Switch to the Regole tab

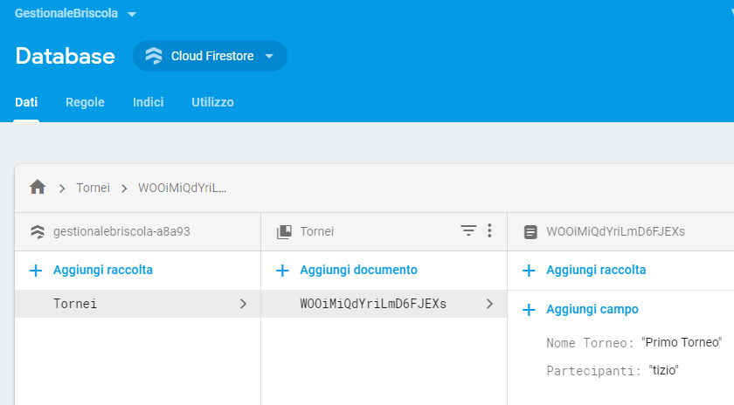click(85, 102)
